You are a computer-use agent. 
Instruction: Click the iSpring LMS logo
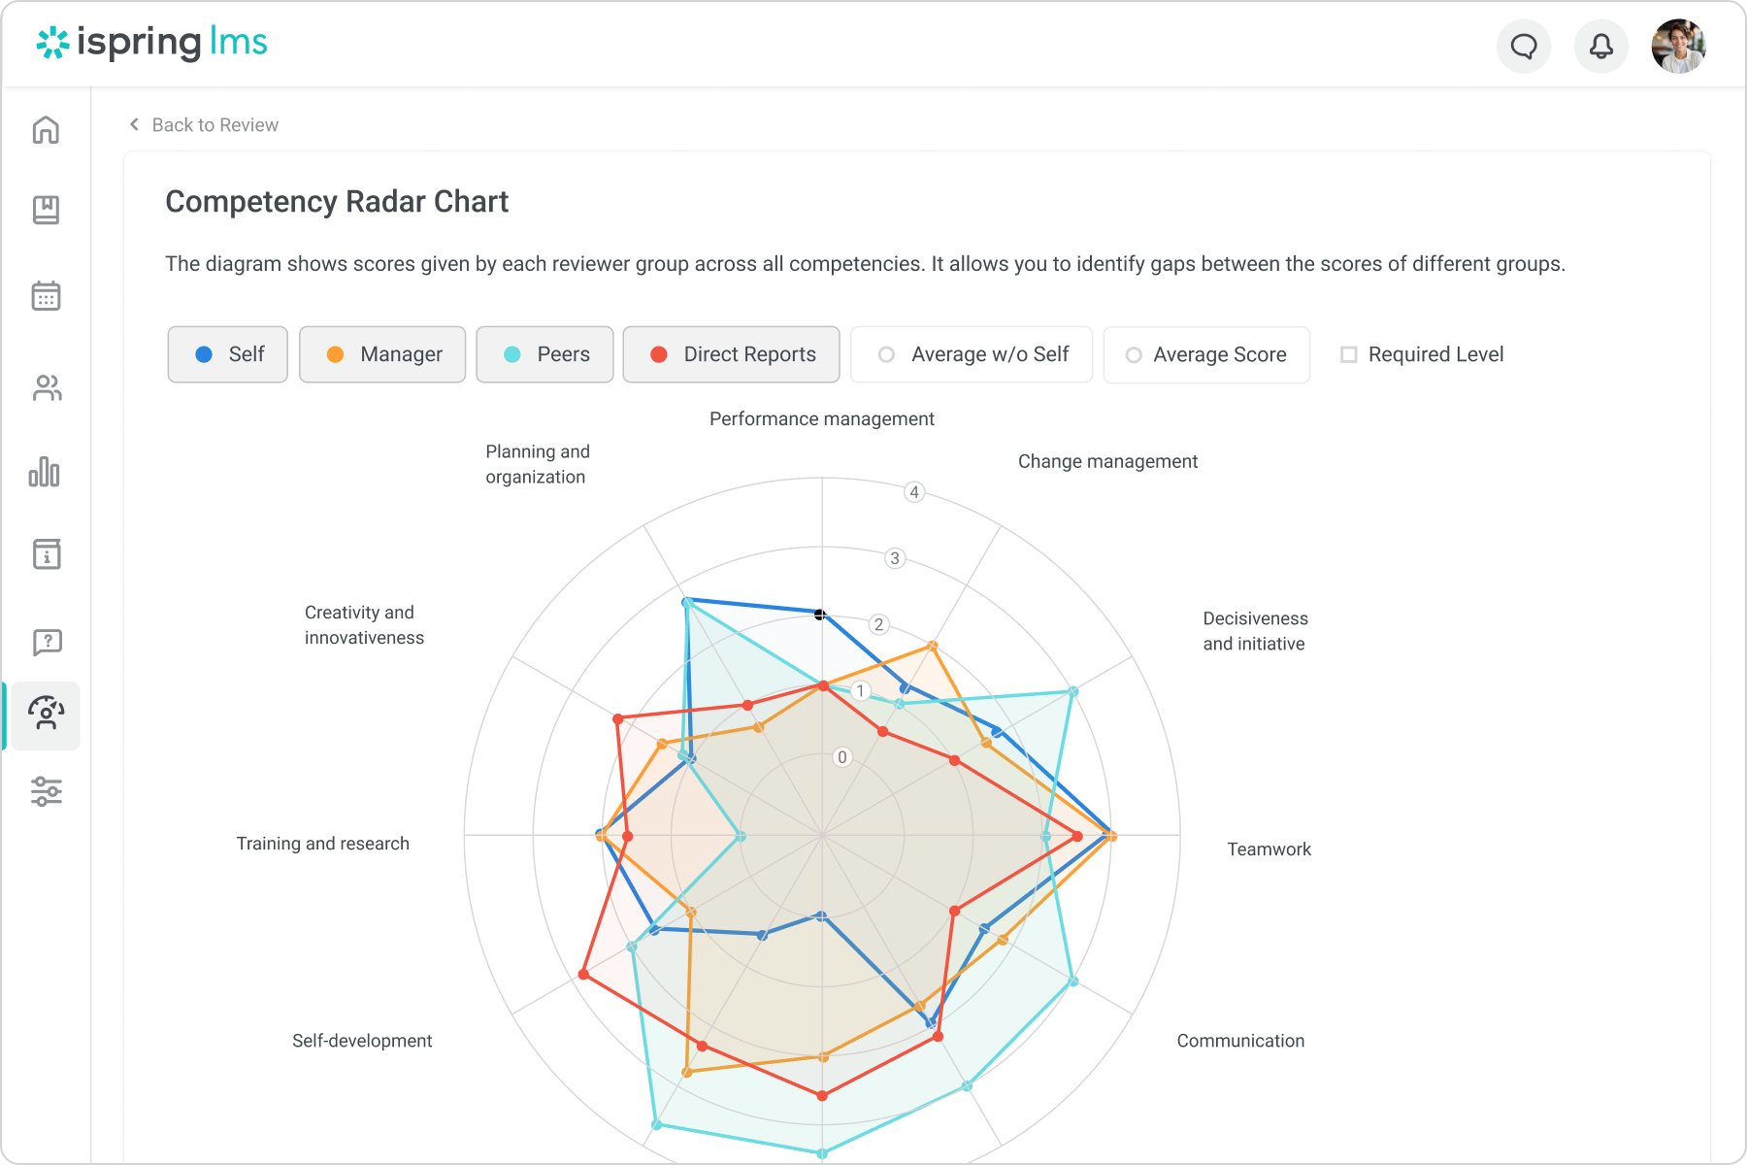click(152, 43)
